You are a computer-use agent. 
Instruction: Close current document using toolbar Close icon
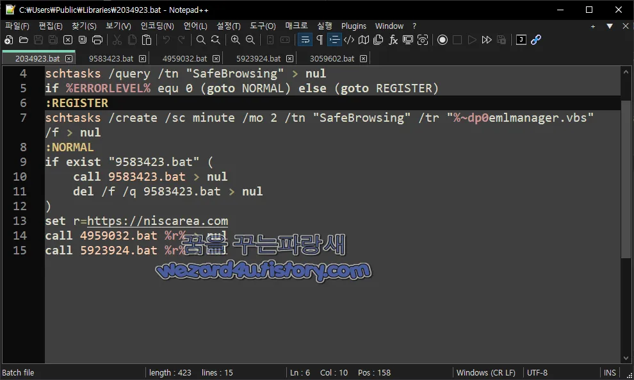point(68,40)
